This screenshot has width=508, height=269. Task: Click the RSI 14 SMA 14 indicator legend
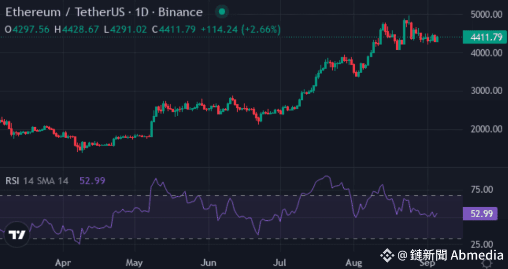point(37,181)
